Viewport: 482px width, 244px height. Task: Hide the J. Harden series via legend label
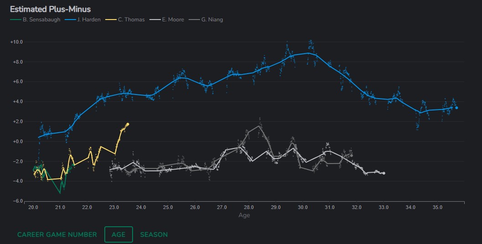[x=88, y=20]
